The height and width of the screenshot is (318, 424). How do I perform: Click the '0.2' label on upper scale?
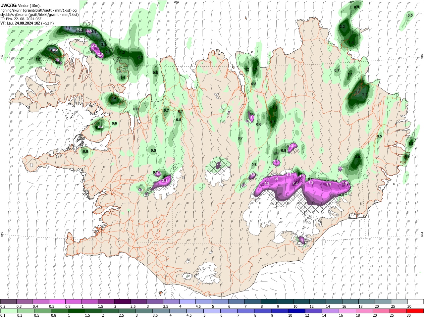point(3,306)
